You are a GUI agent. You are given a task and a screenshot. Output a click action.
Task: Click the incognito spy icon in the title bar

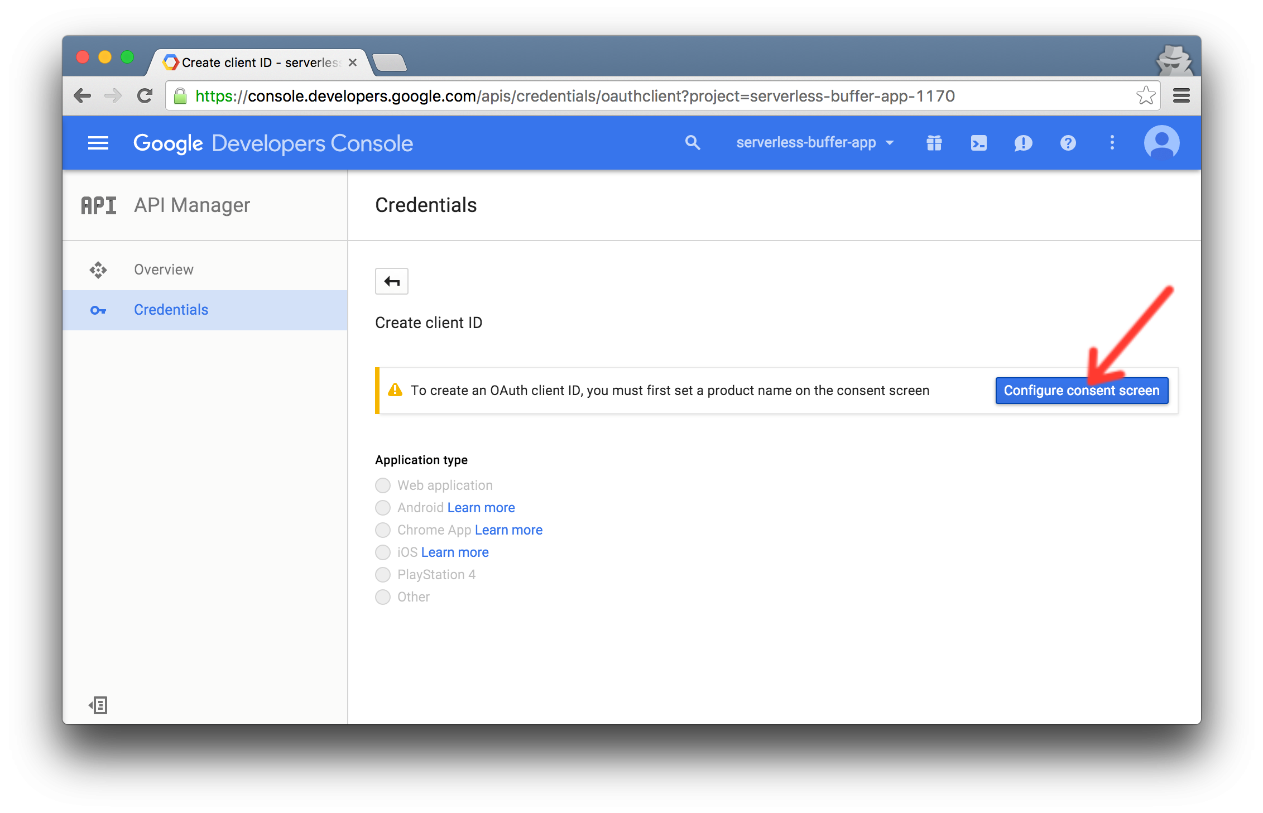pyautogui.click(x=1174, y=60)
